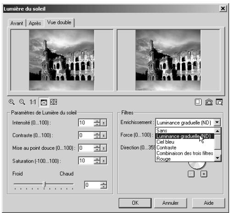Select Combinaison des trois filtres

pos(185,153)
